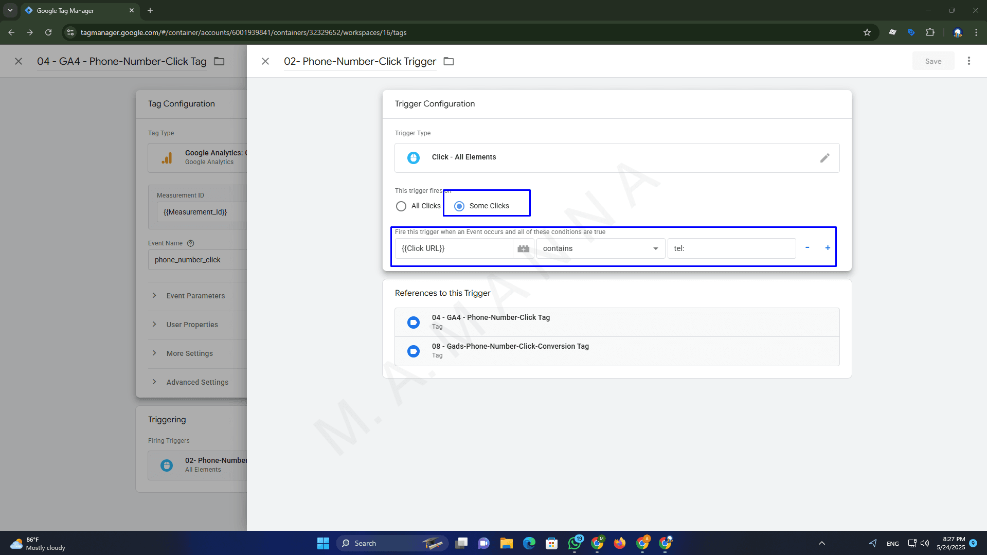
Task: Expand the Advanced Settings section
Action: tap(197, 383)
